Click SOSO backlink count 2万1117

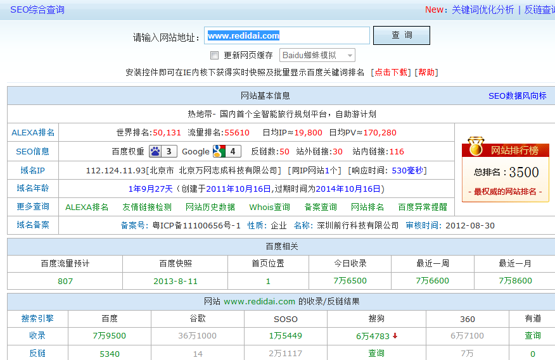tap(285, 353)
